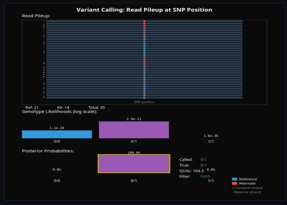Click the Total: 35 read count label
The height and width of the screenshot is (205, 287).
97,107
